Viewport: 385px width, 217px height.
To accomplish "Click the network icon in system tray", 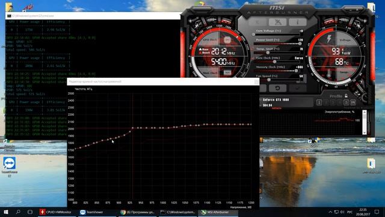I will [x=336, y=212].
